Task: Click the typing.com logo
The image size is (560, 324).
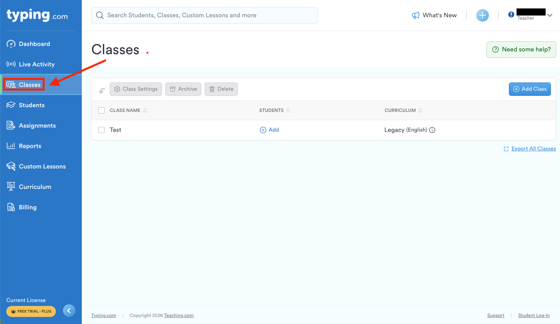Action: pos(37,15)
